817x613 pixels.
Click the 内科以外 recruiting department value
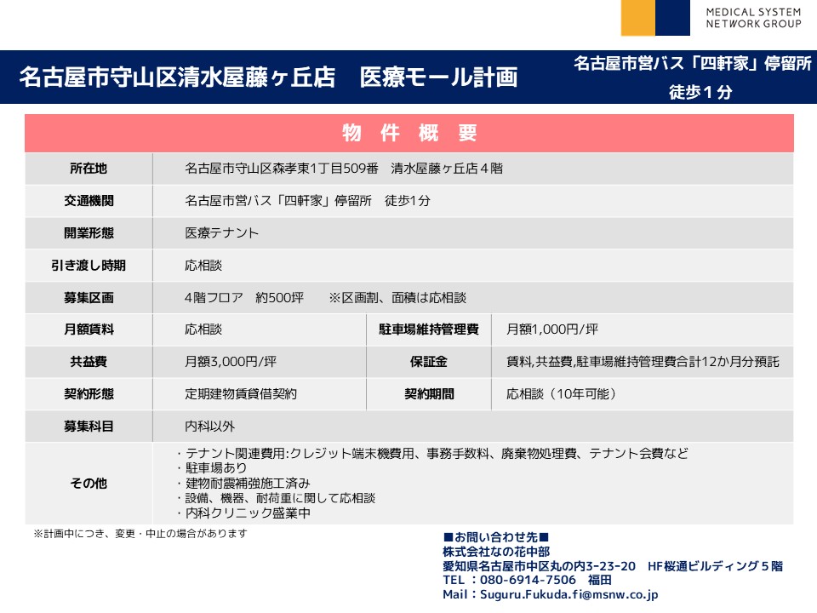(x=209, y=427)
